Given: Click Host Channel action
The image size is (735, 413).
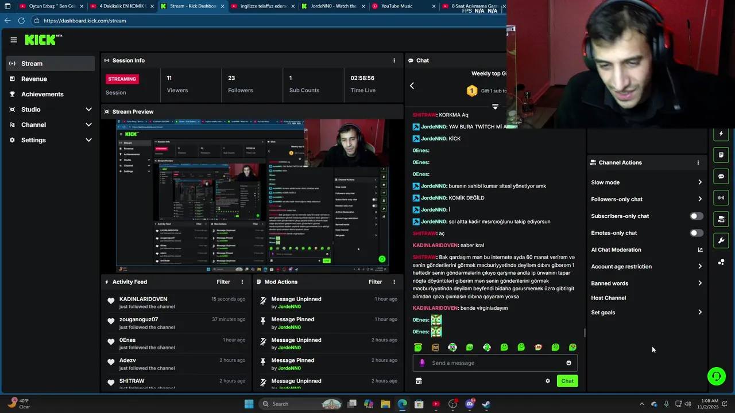Looking at the screenshot, I should pos(608,298).
